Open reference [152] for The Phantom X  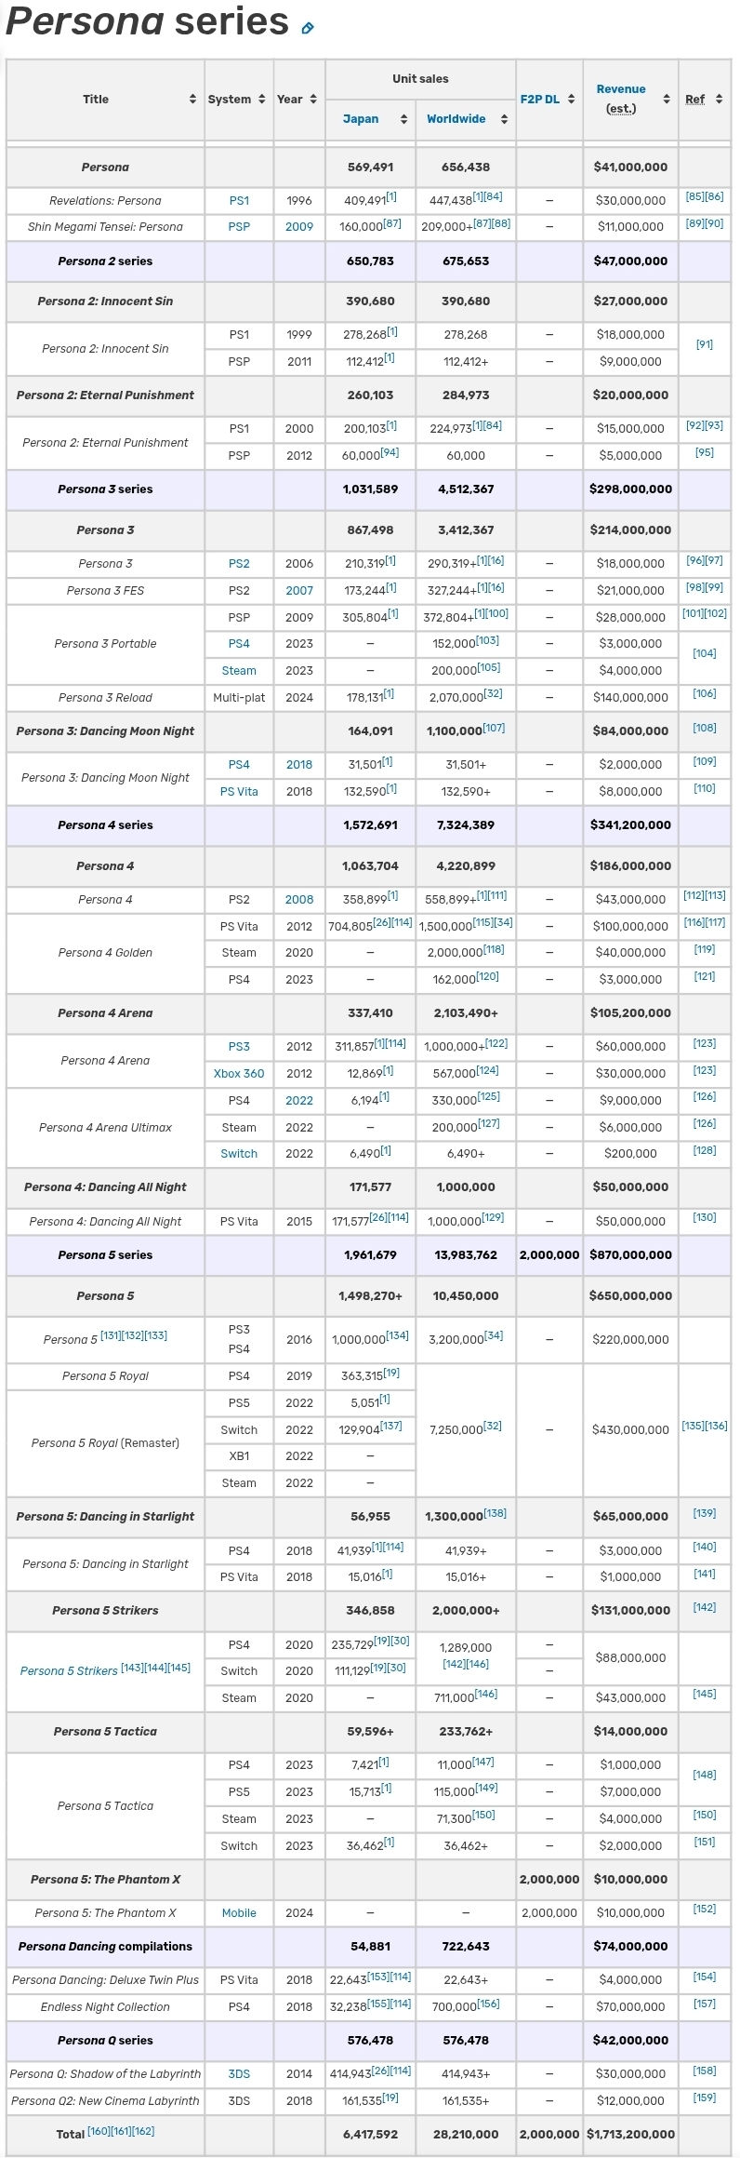705,1910
